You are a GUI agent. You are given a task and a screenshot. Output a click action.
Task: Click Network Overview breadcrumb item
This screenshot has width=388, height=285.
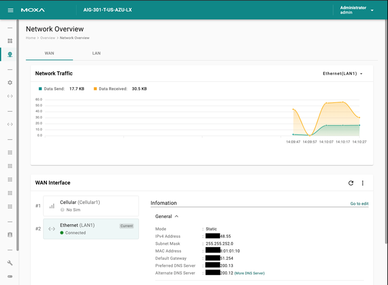coord(74,38)
